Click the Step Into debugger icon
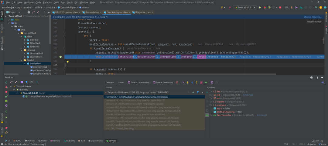This screenshot has height=146, width=328. coord(187,83)
